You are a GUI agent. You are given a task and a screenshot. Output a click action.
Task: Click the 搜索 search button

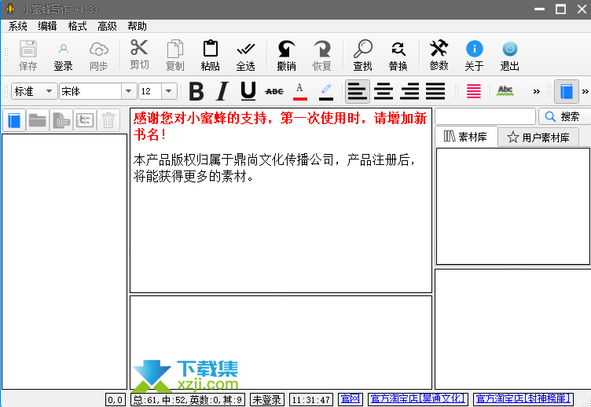[564, 116]
